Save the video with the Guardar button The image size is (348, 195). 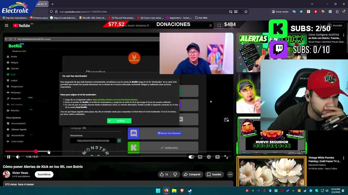(214, 174)
